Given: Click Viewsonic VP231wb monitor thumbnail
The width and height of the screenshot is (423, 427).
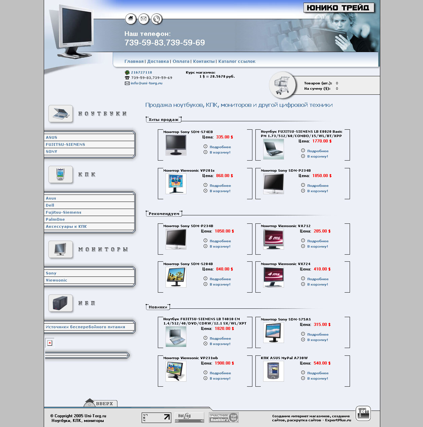Looking at the screenshot, I should tap(176, 371).
